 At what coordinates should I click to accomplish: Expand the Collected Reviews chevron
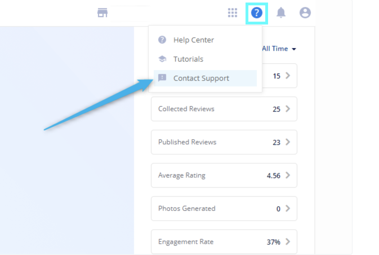click(287, 109)
